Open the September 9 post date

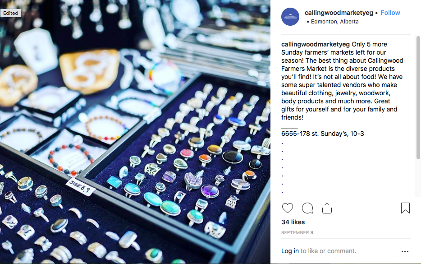tap(297, 232)
